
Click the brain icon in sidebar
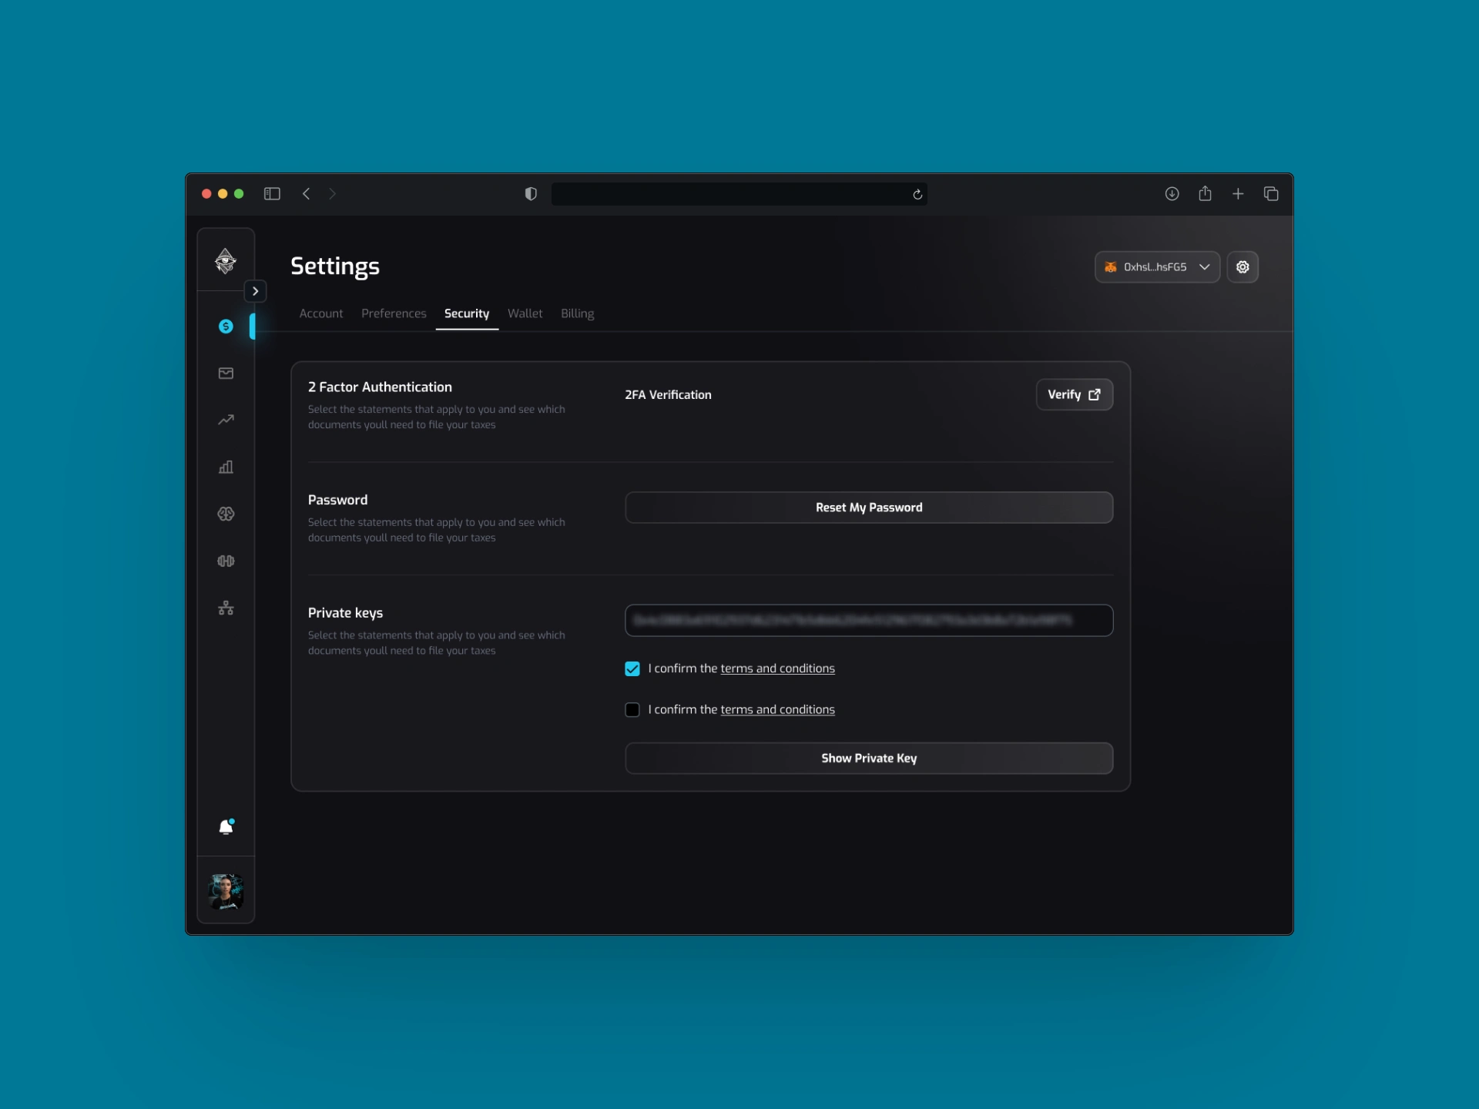coord(226,514)
